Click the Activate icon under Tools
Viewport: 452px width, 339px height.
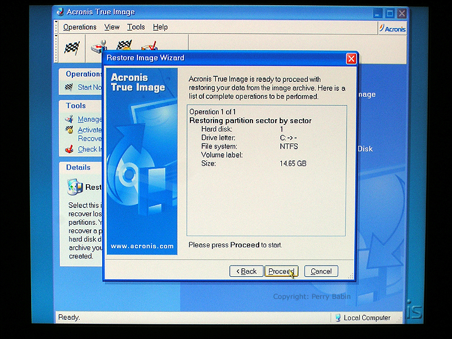pos(69,130)
